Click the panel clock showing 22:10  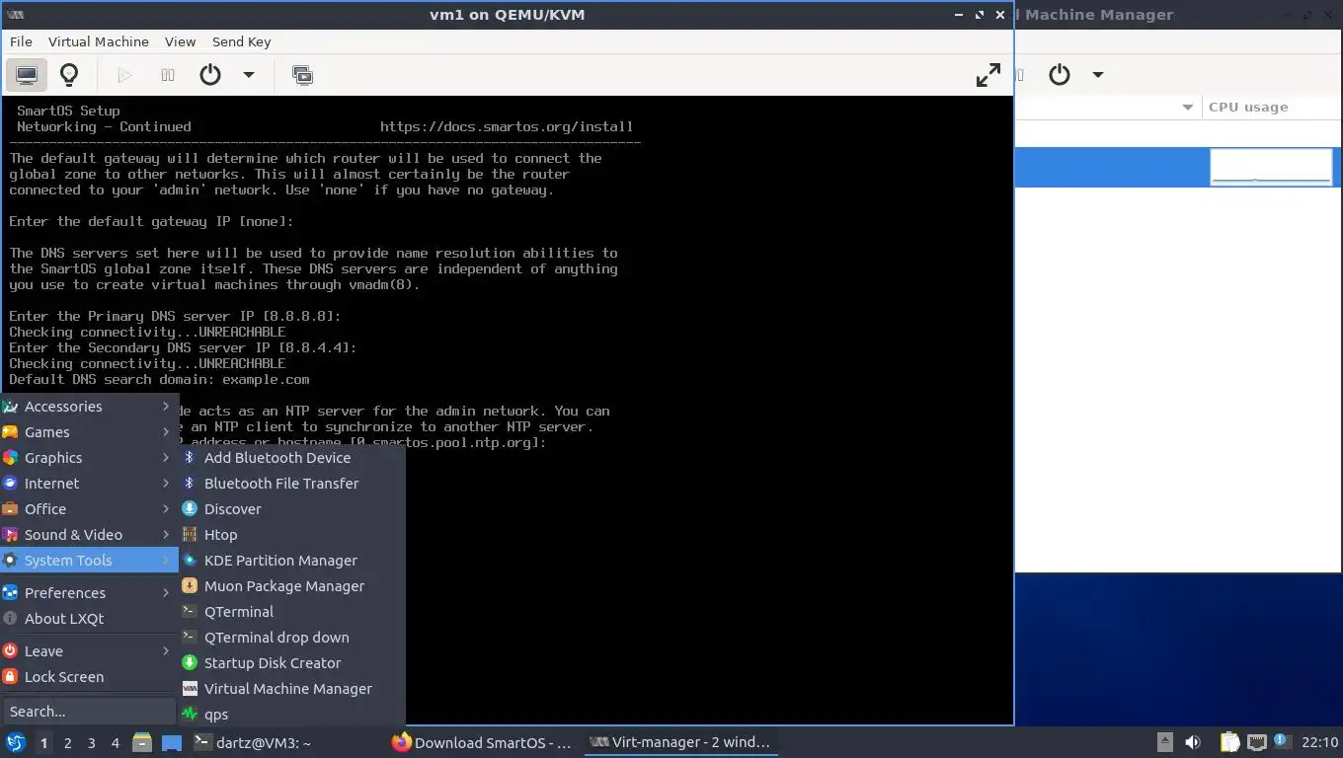tap(1319, 742)
